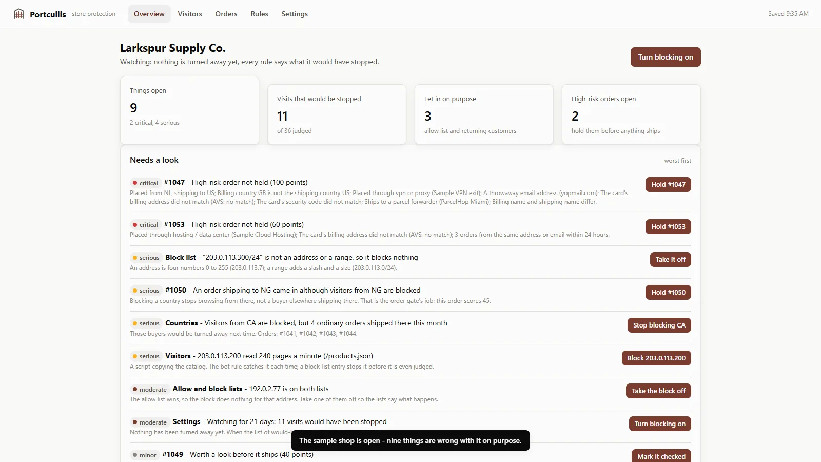Screen dimensions: 821x462
Task: Click the moderate badge on Allow and block lists row
Action: [x=149, y=389]
